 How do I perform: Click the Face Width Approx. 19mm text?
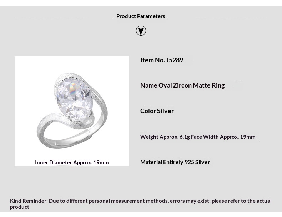point(223,137)
